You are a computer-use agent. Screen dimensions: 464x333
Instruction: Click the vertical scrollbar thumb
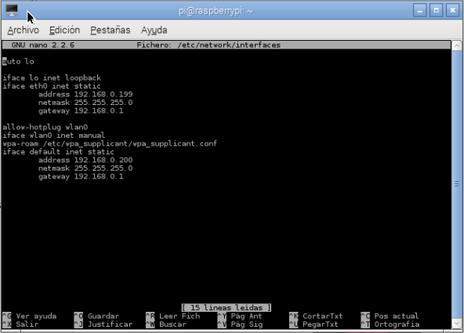click(457, 184)
